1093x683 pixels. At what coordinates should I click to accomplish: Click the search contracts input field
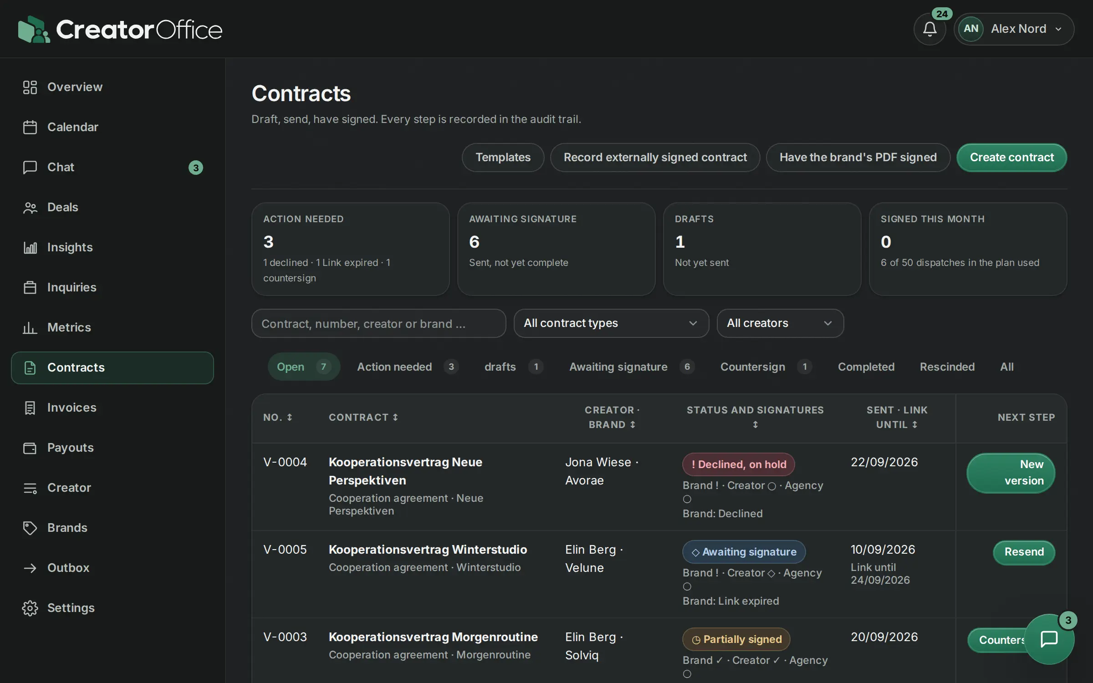(x=378, y=323)
